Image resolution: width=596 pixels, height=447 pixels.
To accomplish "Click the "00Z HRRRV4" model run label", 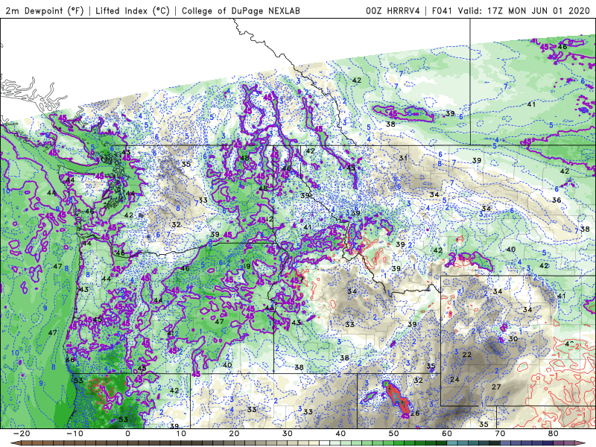I will (x=393, y=10).
